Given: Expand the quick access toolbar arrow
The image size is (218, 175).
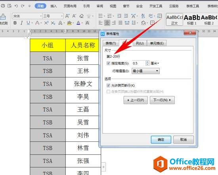Looking at the screenshot, I should pyautogui.click(x=29, y=6).
